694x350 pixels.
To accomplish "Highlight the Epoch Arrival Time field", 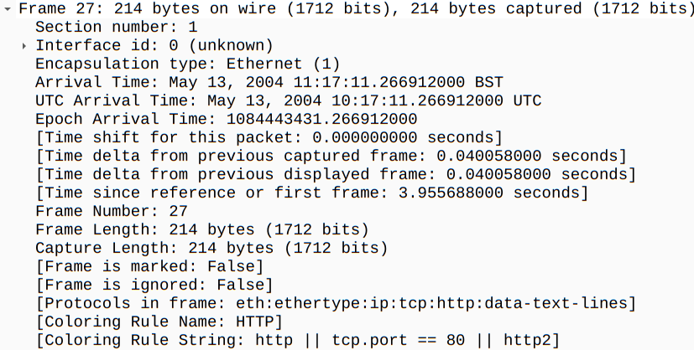I will pos(226,119).
